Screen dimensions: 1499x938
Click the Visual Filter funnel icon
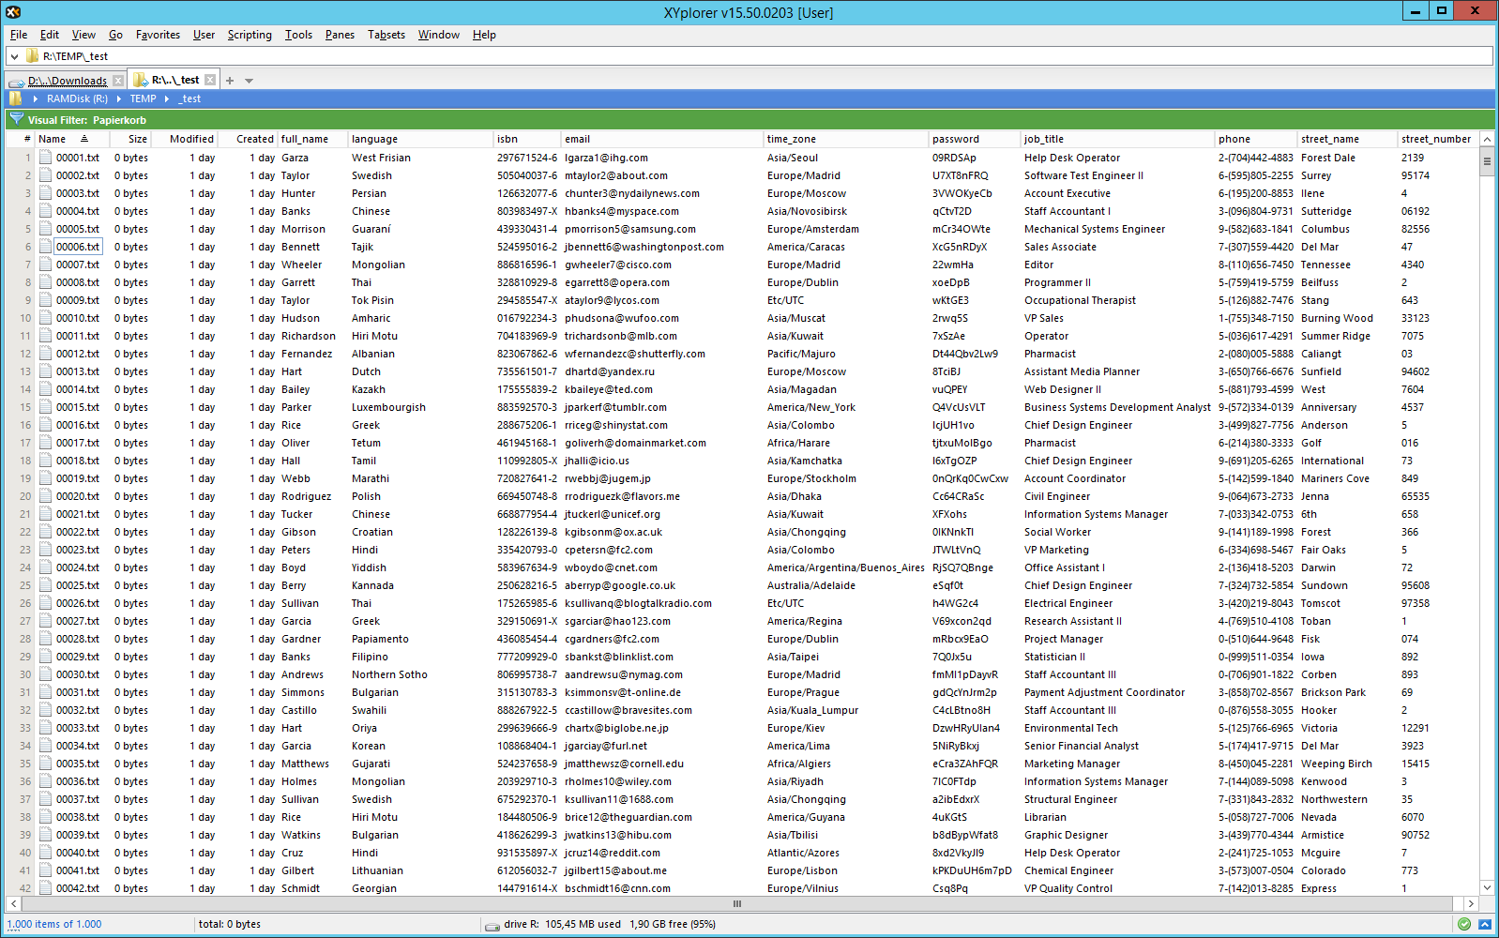coord(16,119)
